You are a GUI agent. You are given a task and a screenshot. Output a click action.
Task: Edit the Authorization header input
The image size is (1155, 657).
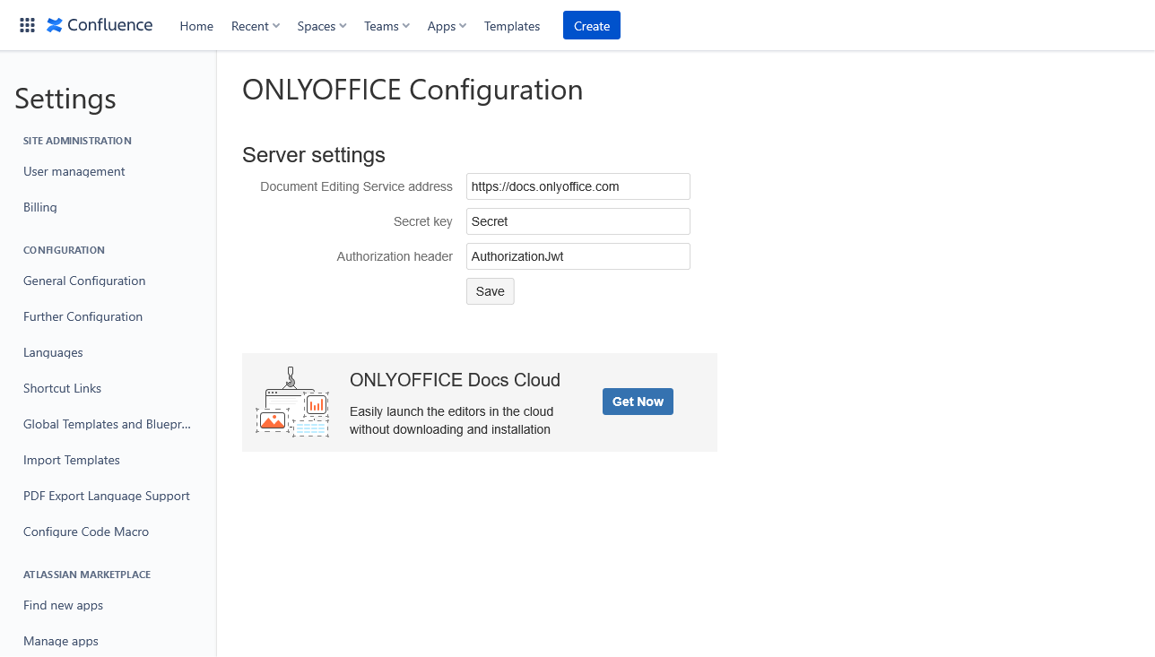[578, 256]
